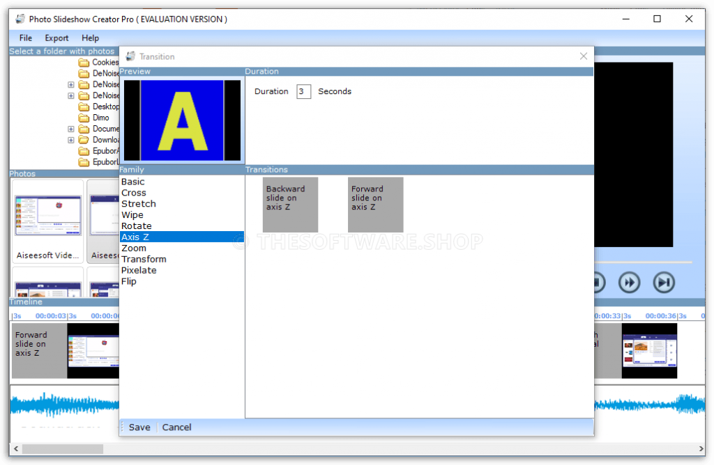This screenshot has height=465, width=714.
Task: Click the Duration seconds input field
Action: 303,91
